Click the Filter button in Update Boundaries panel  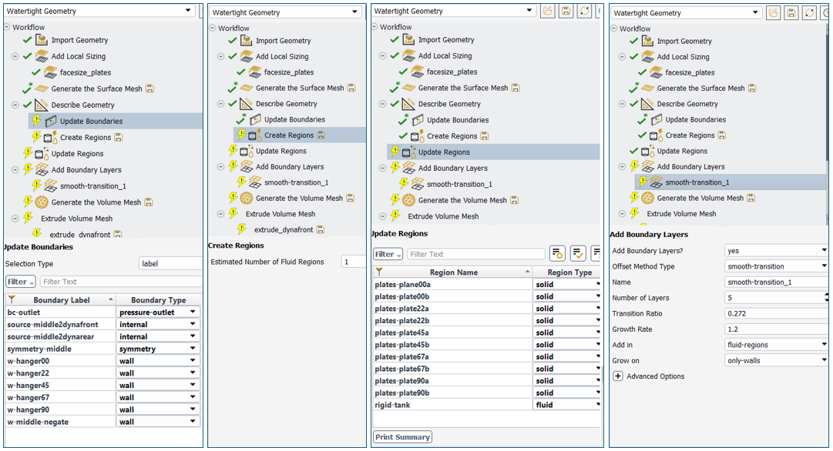(21, 282)
